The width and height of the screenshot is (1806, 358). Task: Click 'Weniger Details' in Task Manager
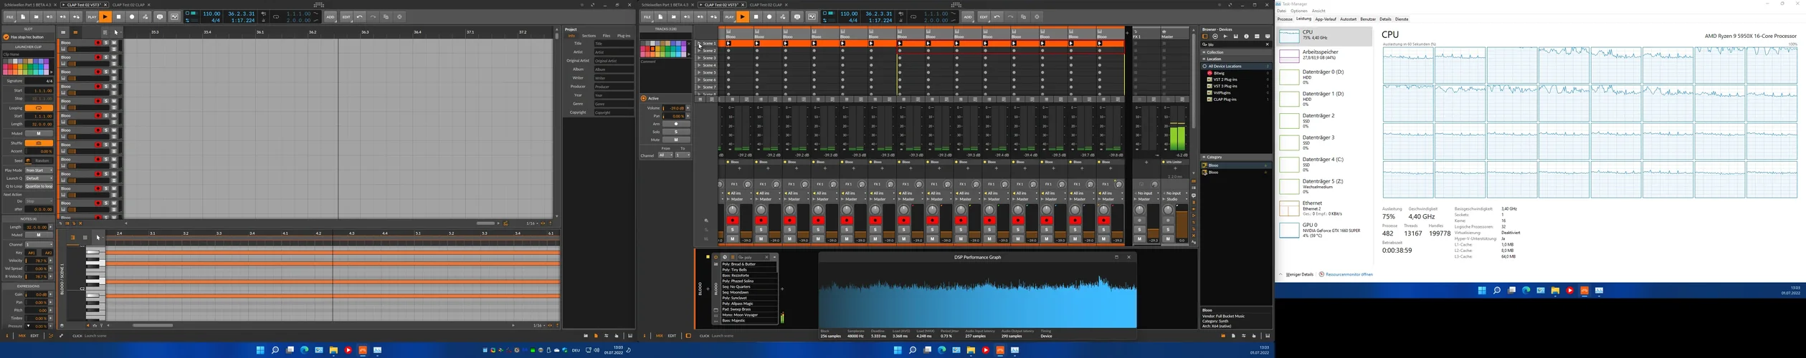1299,274
